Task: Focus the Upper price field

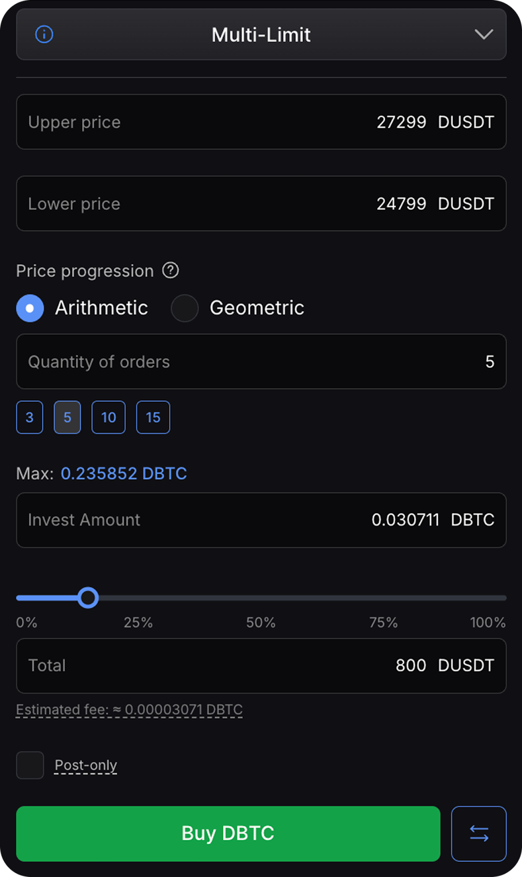Action: 261,122
